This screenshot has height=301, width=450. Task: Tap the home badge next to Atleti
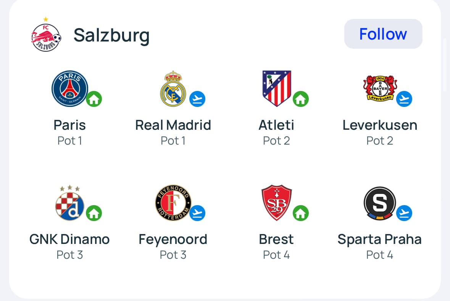click(x=301, y=99)
